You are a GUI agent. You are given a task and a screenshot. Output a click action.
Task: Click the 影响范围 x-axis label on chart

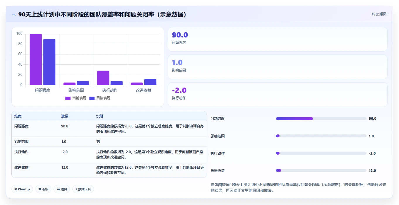click(76, 90)
